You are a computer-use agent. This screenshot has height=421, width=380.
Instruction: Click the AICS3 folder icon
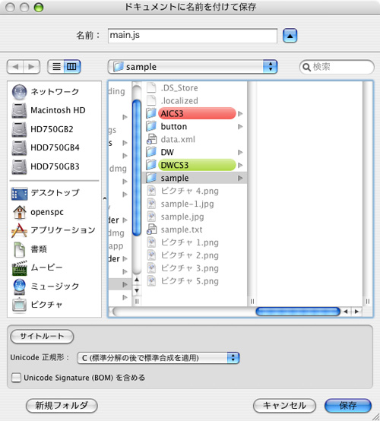click(151, 113)
